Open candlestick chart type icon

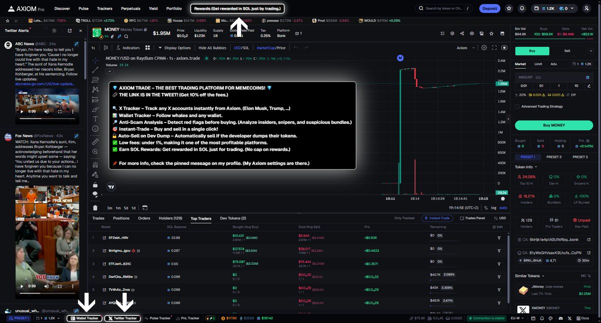106,48
